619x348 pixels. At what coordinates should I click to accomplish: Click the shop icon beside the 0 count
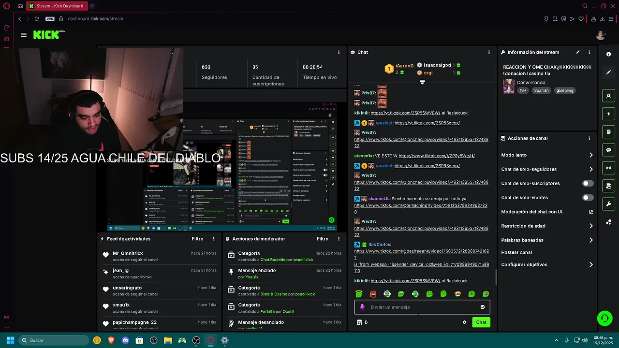point(359,322)
